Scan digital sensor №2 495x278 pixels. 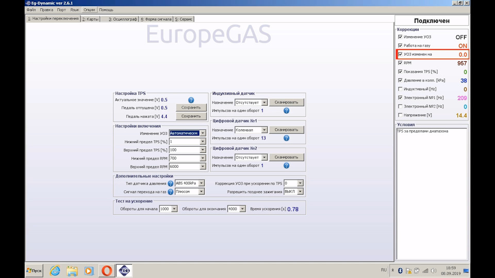click(x=286, y=158)
